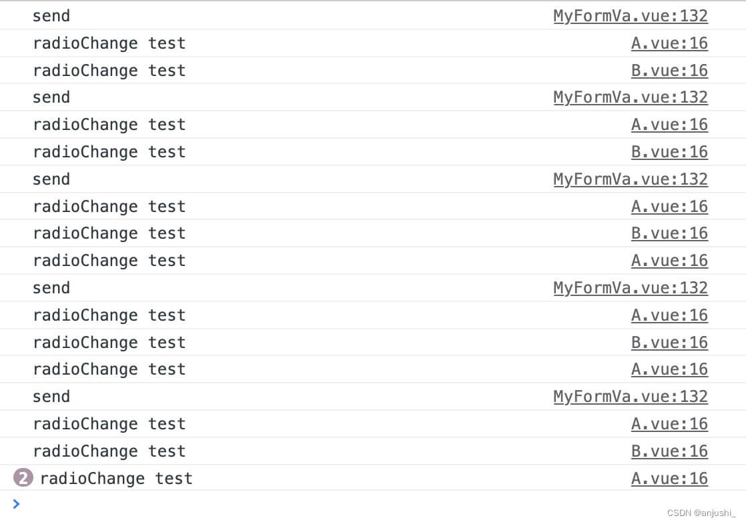
Task: Open the last B.vue:16 source link
Action: pos(669,451)
